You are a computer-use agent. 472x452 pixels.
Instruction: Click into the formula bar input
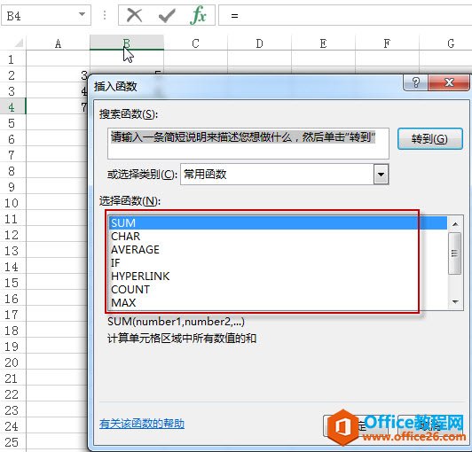(345, 15)
